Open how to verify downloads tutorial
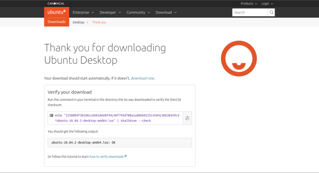 [x=106, y=157]
